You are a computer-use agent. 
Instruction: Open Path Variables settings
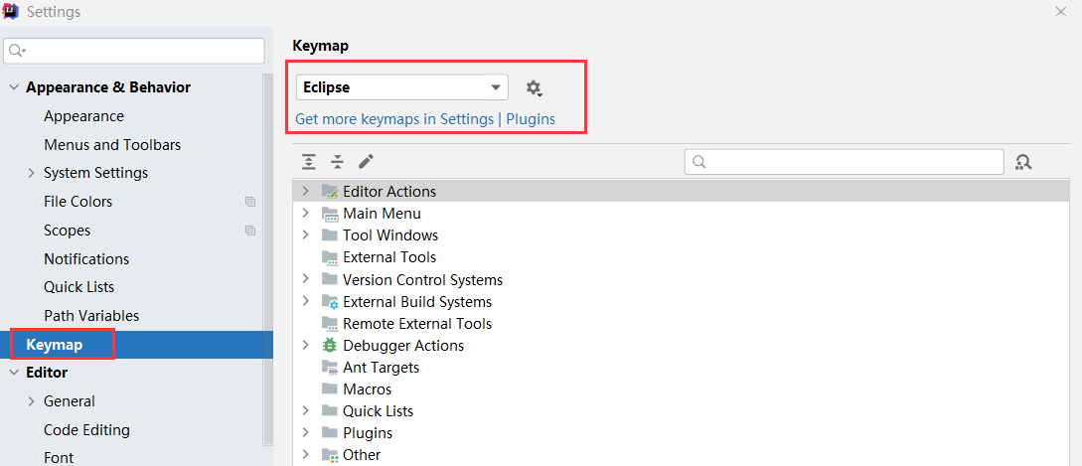[x=91, y=316]
